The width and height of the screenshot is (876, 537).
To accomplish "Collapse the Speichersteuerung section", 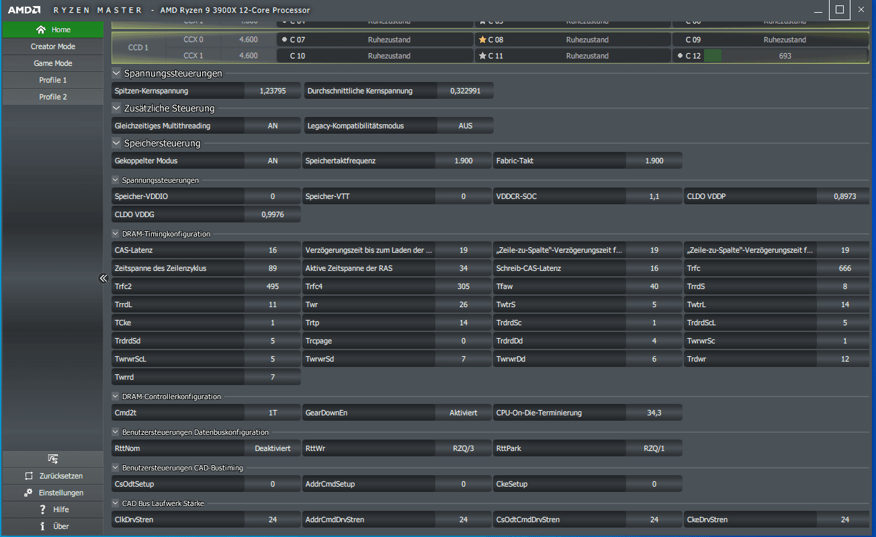I will 117,143.
